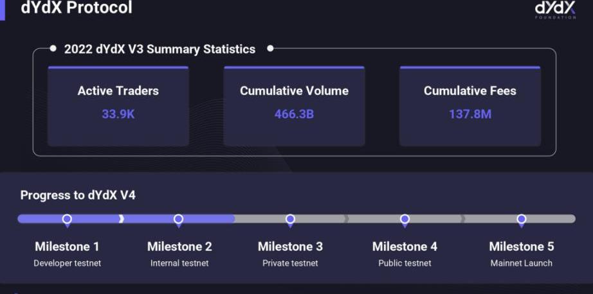The image size is (593, 294).
Task: Click the 2022 dYdX V3 Summary Statistics heading
Action: [160, 49]
